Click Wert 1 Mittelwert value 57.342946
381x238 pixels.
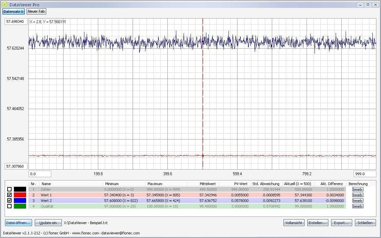point(208,195)
